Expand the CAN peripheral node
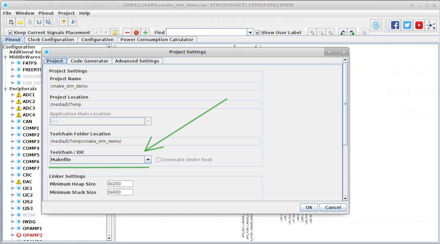This screenshot has height=244, width=440. pyautogui.click(x=13, y=122)
